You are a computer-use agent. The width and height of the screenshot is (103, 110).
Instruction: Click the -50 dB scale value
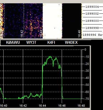click(87, 85)
